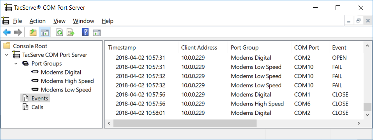Click the Modems Digital port icon in tree
Screen dimensions: 373x140
coord(35,72)
